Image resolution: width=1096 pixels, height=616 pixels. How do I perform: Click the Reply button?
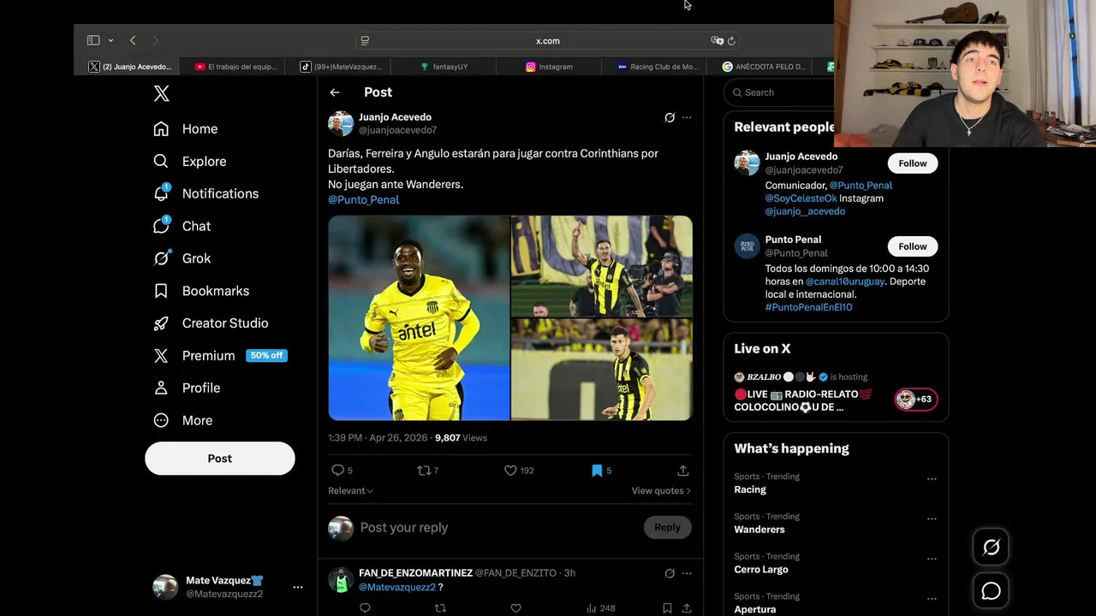667,527
